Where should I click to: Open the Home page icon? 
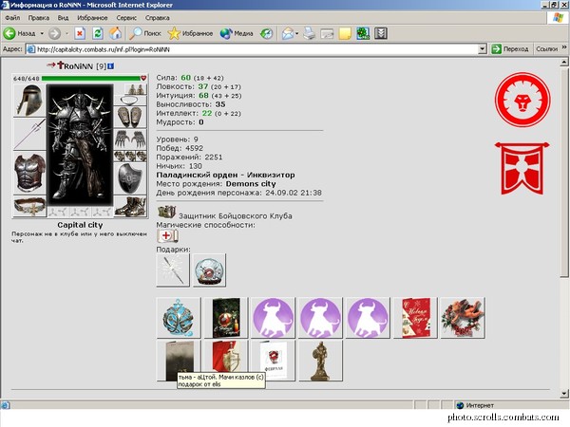pos(116,33)
